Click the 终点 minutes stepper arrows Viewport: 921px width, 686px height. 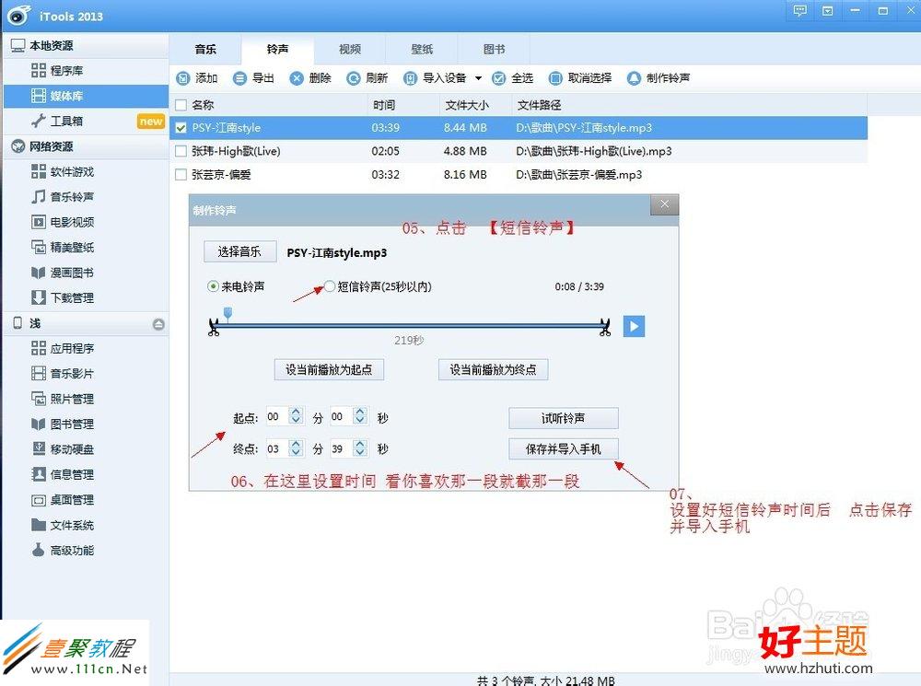point(296,448)
